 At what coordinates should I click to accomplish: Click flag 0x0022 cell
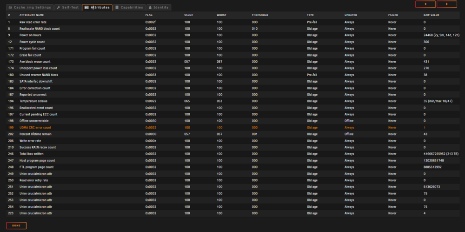click(x=151, y=101)
